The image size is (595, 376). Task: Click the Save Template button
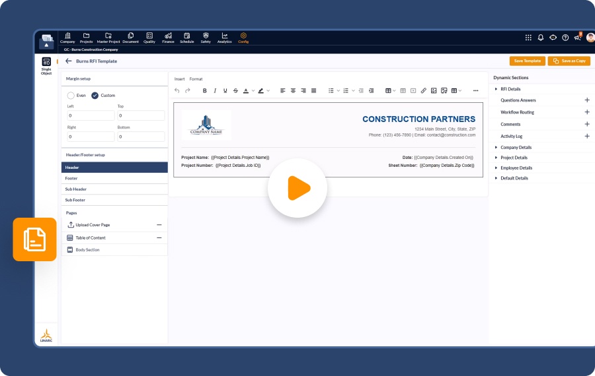click(x=527, y=61)
